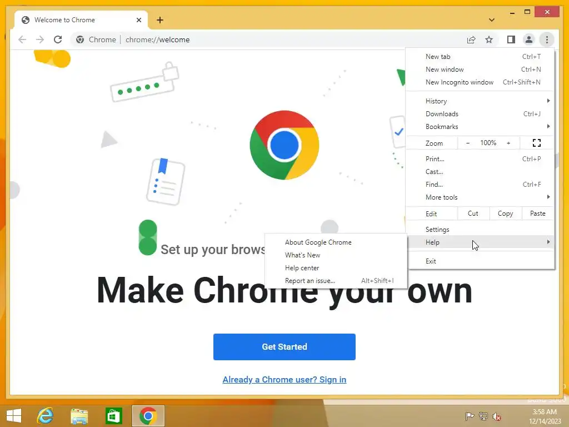Reload the current page

coord(58,39)
